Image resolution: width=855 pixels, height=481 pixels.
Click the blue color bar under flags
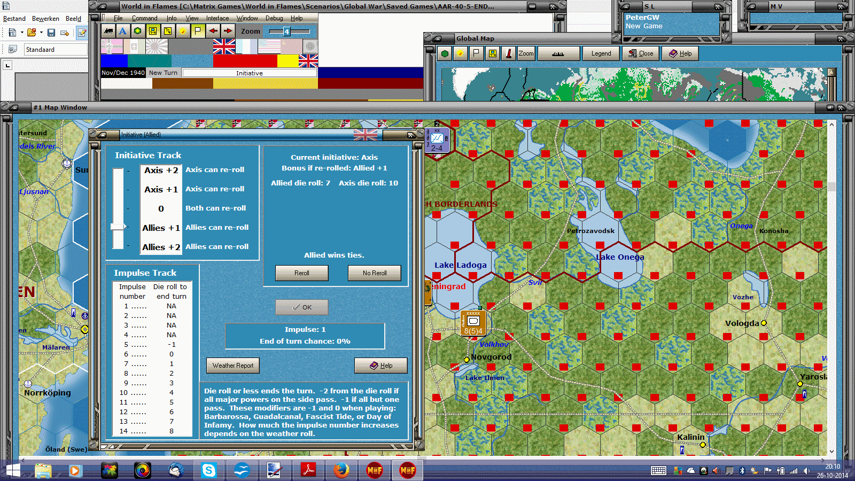point(114,61)
